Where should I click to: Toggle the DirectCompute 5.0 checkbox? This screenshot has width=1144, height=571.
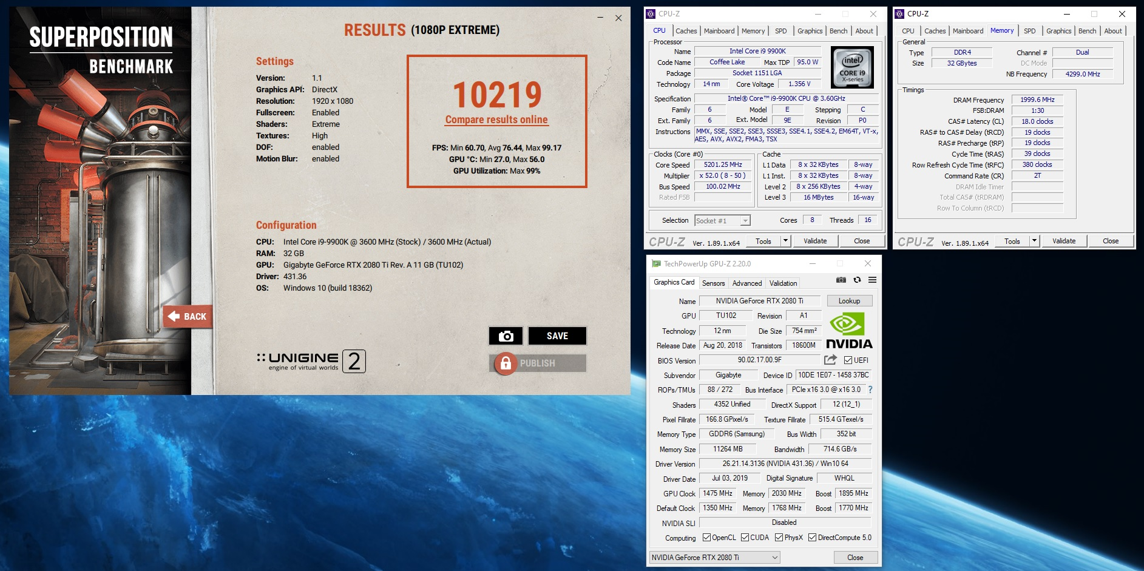pos(812,538)
